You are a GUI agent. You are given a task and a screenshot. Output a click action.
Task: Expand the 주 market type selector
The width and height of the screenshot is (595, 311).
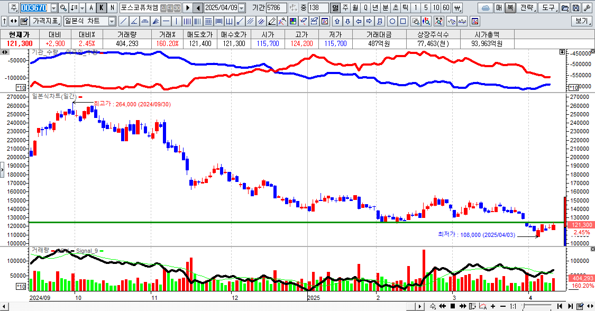point(13,7)
